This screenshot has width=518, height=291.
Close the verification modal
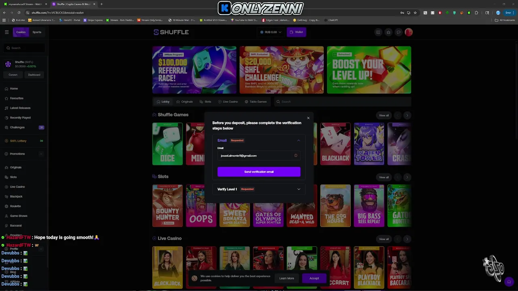(x=308, y=118)
